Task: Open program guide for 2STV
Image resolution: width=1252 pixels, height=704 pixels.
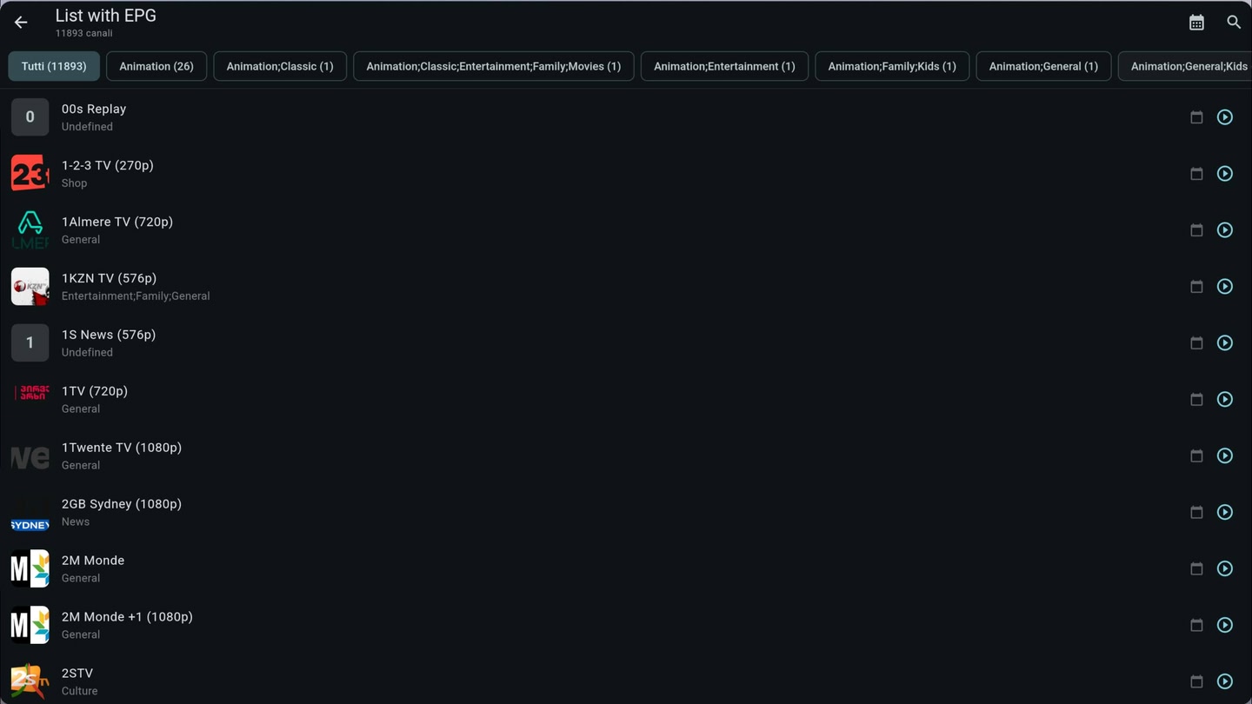Action: click(x=1196, y=682)
